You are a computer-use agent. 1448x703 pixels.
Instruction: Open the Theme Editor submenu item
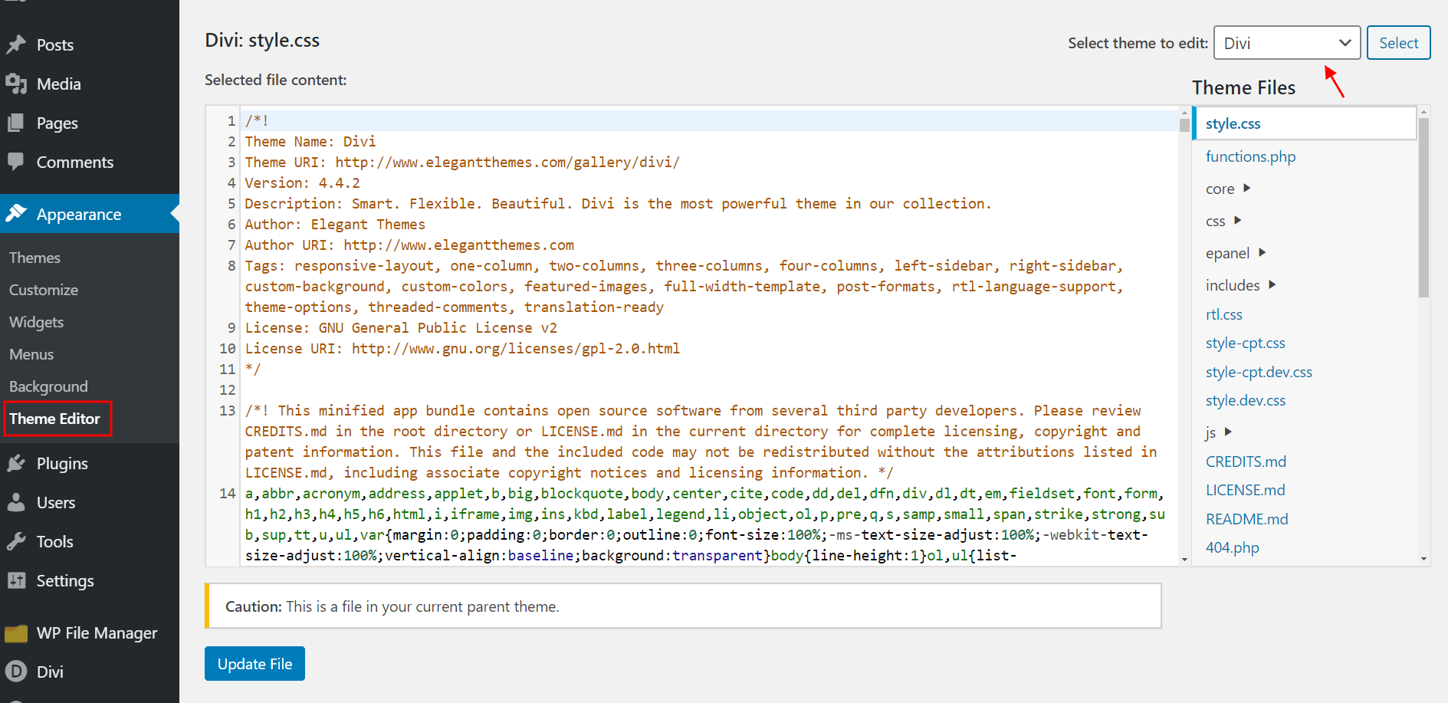54,419
